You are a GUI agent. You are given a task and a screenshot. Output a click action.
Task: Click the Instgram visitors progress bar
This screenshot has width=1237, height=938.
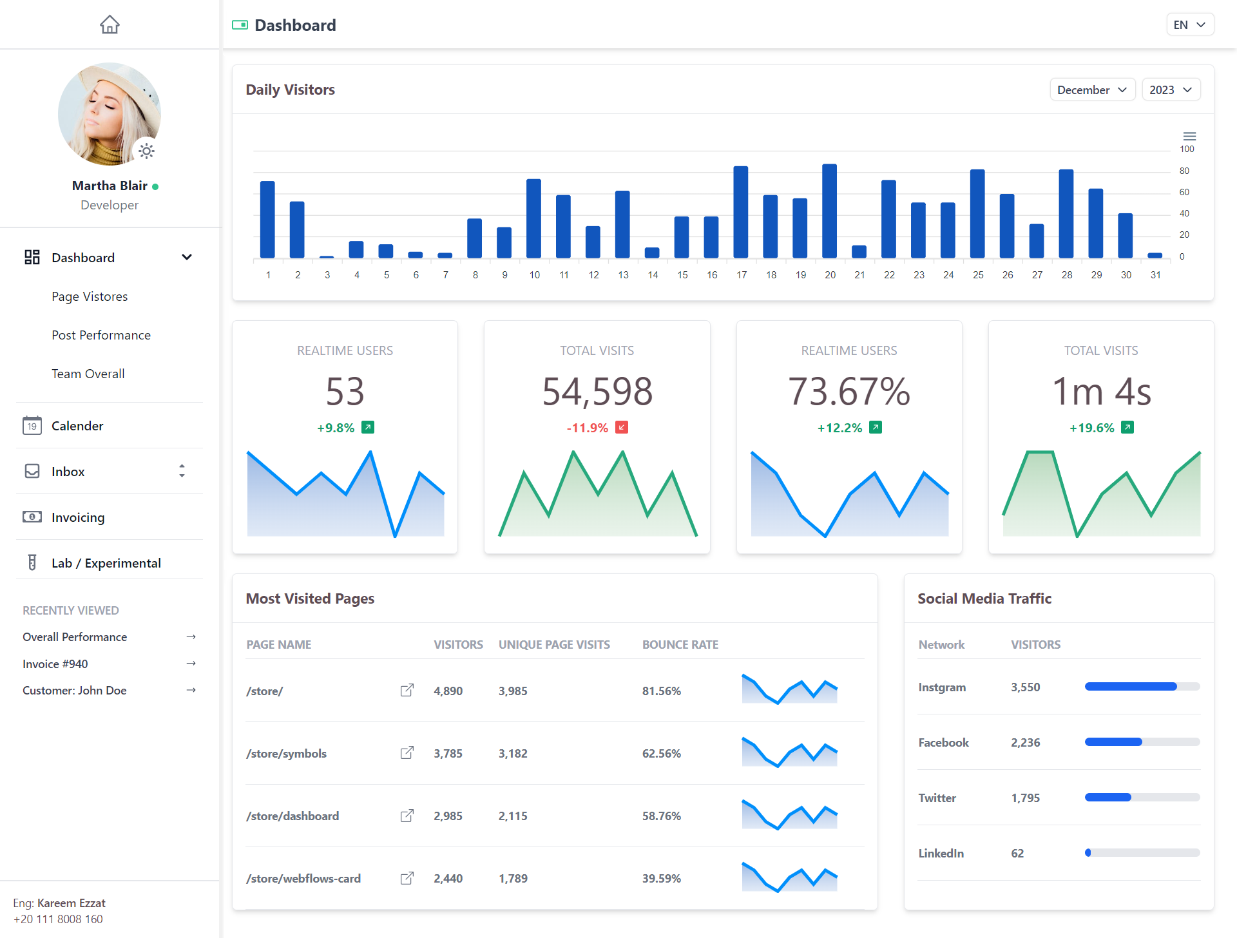point(1142,686)
